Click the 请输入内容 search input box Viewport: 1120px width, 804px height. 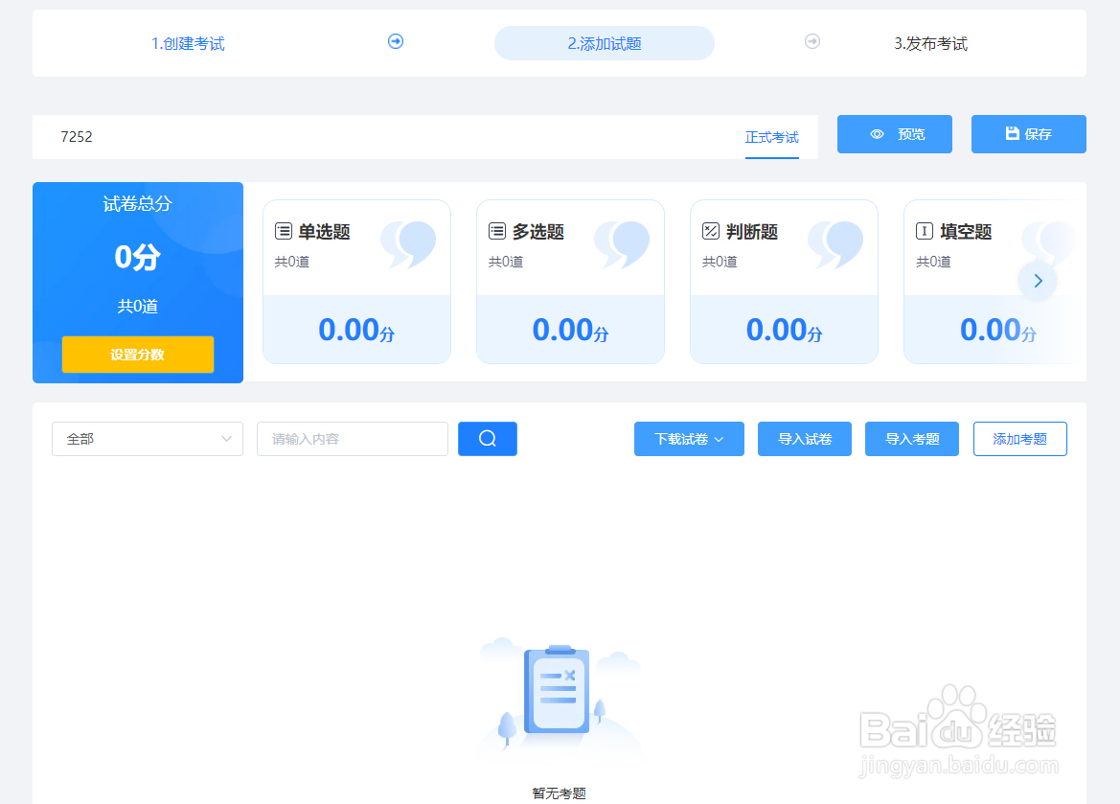[x=352, y=438]
